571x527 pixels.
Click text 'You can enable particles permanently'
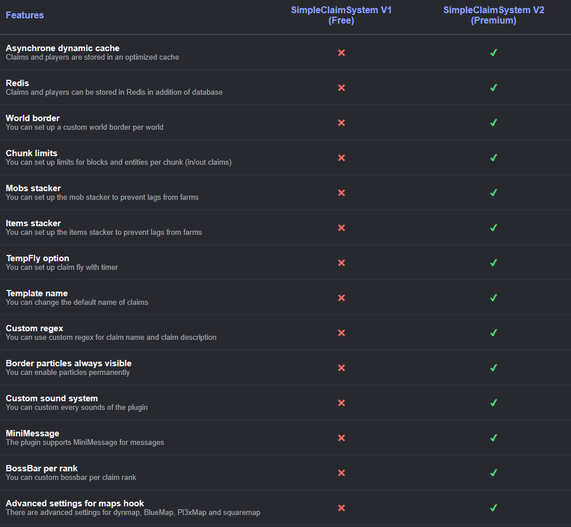point(68,372)
